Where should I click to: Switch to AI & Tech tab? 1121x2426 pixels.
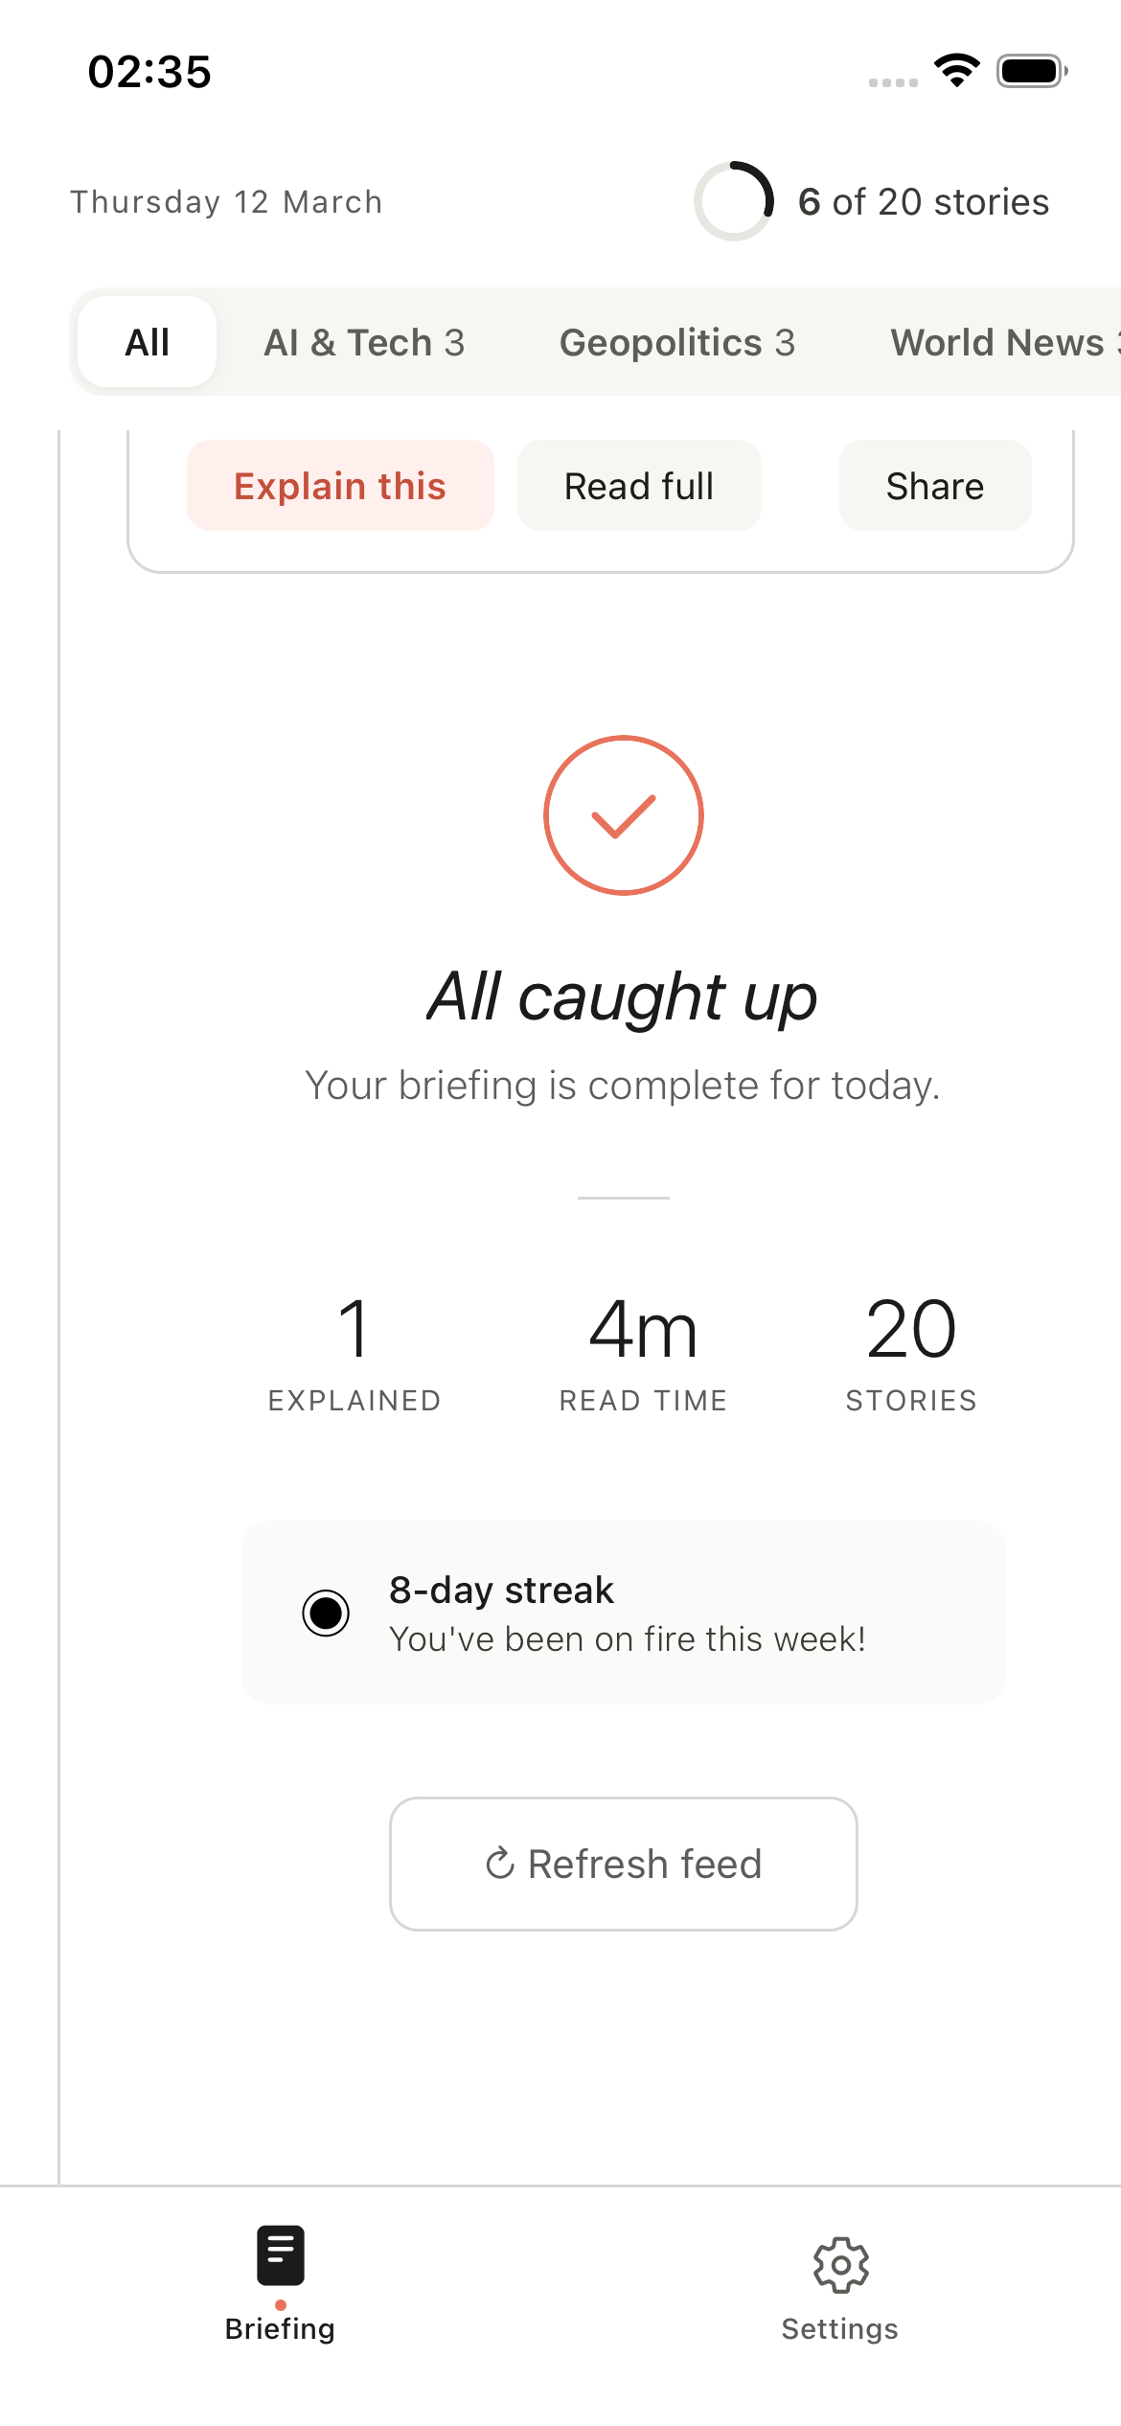pos(364,342)
